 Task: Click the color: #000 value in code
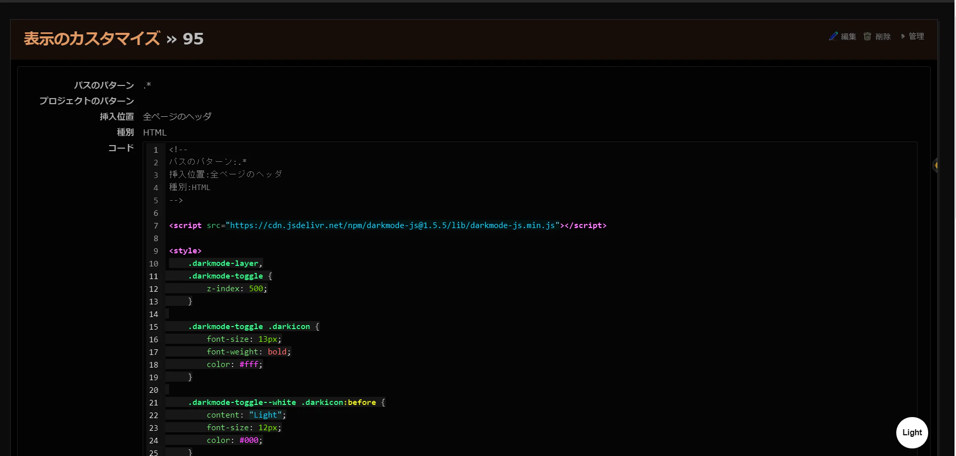(248, 440)
